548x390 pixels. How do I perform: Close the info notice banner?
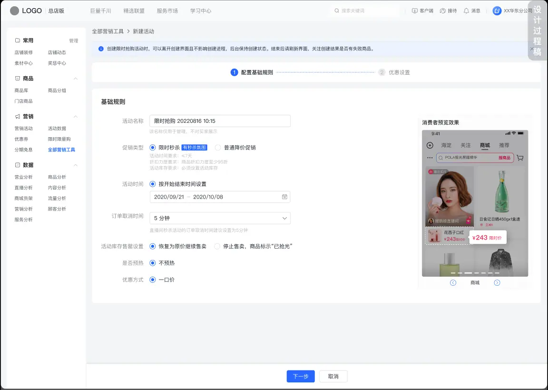(x=531, y=49)
